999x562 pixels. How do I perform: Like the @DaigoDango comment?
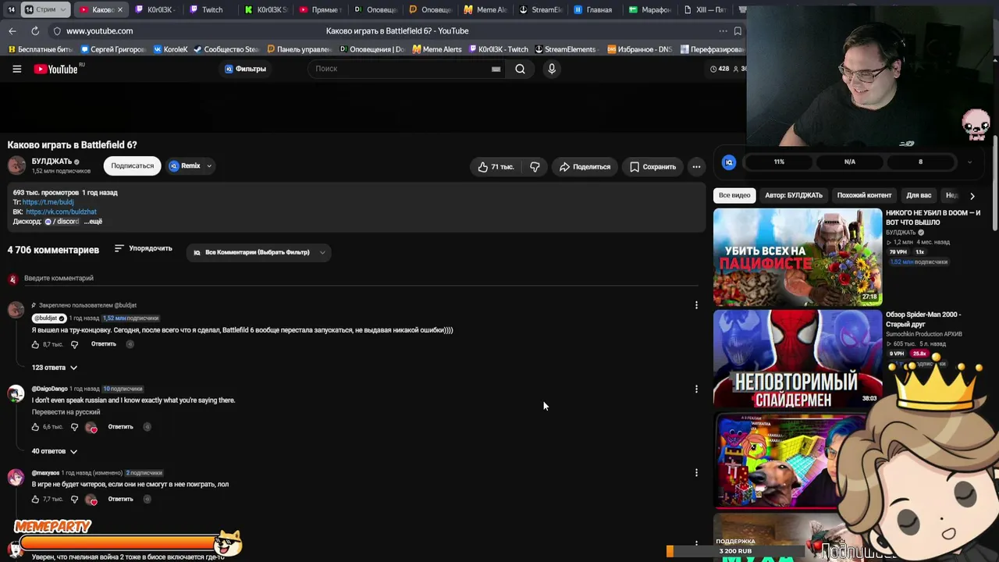[35, 427]
